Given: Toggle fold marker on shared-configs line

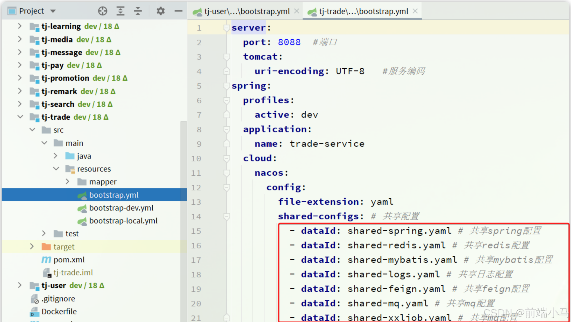Looking at the screenshot, I should coord(226,216).
